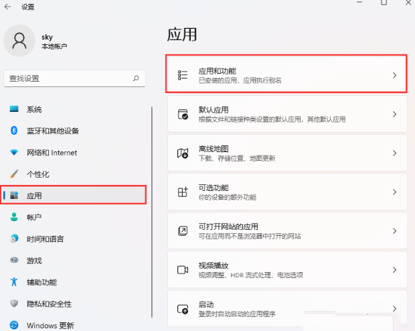The height and width of the screenshot is (331, 415).
Task: Click the globe clock icon for 时间和语言
Action: [x=14, y=239]
